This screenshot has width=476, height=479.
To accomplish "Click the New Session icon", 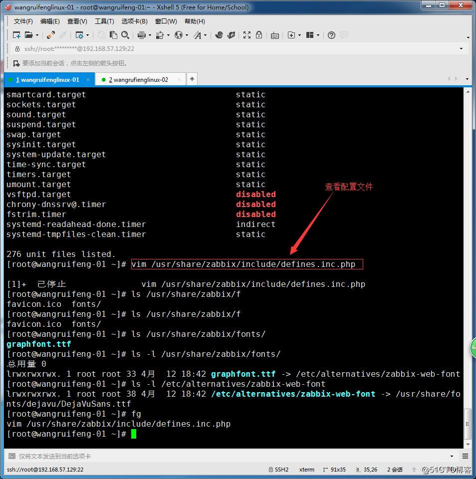I will [x=16, y=35].
